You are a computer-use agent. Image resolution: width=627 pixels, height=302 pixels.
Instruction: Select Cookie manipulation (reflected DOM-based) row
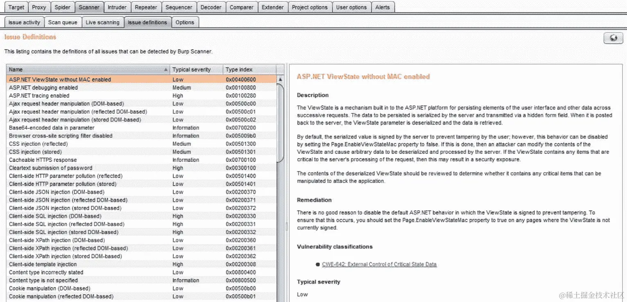pos(142,296)
